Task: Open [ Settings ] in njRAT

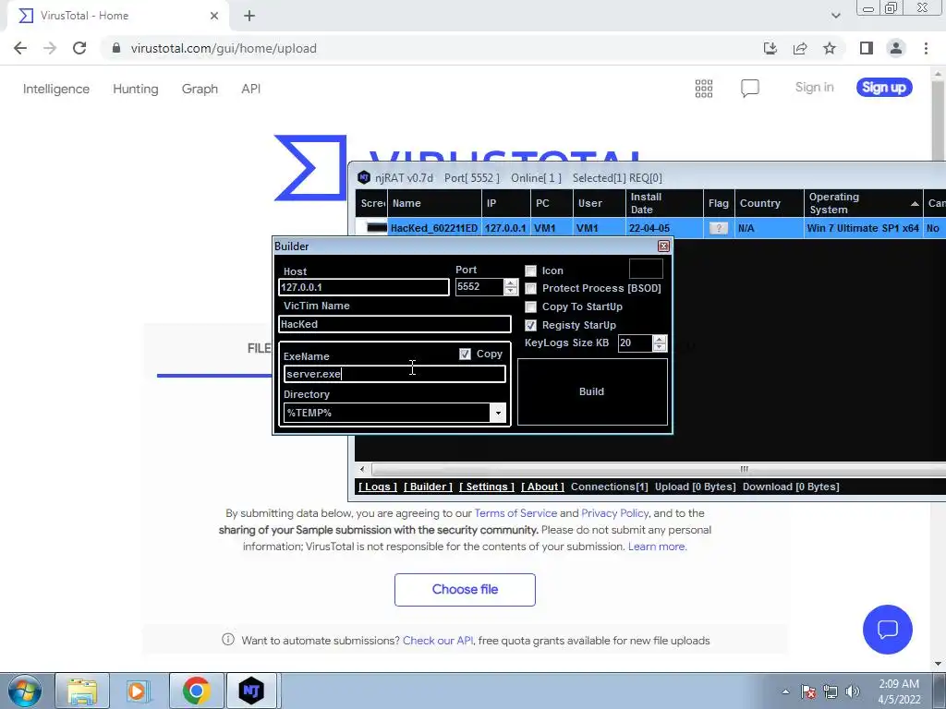Action: (487, 487)
